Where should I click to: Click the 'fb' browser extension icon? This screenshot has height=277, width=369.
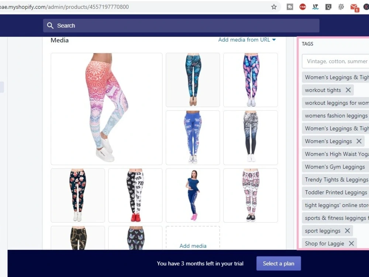(290, 7)
